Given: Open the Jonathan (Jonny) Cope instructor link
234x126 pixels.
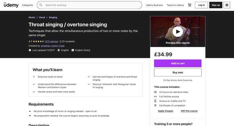Looking at the screenshot, I should 52,46.
